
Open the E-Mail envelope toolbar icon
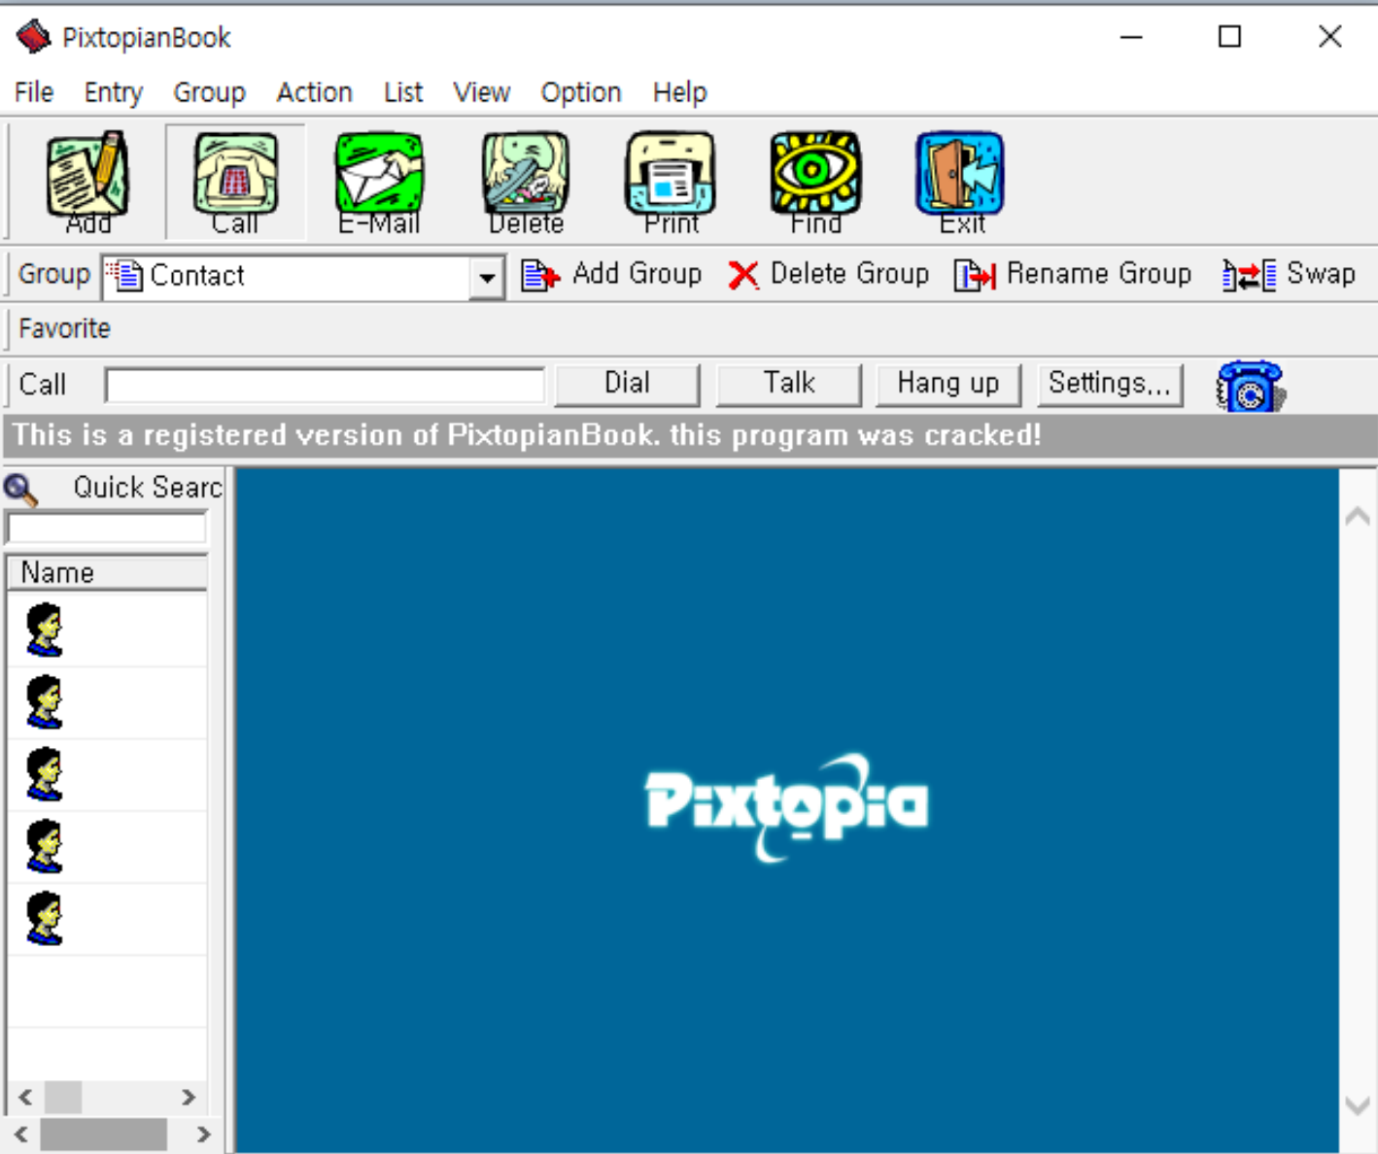[x=379, y=182]
